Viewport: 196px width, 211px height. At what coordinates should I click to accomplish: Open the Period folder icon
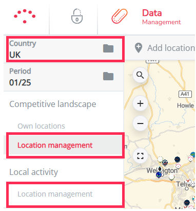pos(108,76)
